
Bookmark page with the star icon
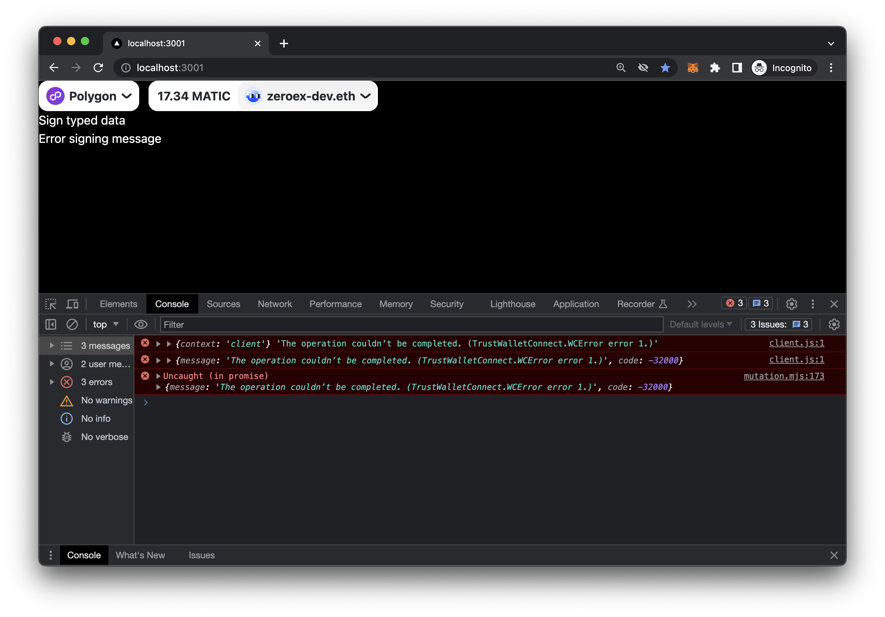665,68
